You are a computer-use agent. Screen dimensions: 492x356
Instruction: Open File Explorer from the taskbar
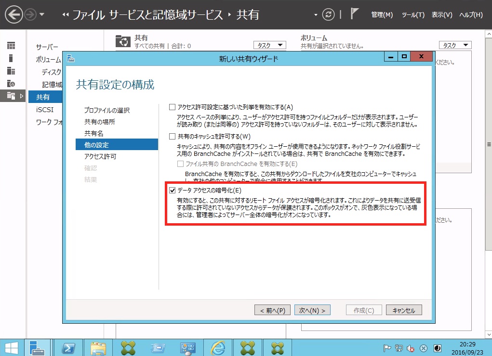98,347
